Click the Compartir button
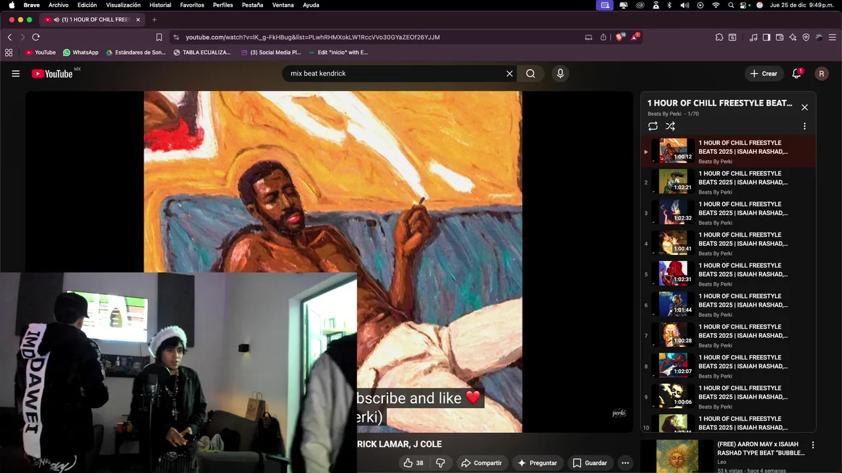The height and width of the screenshot is (473, 842). [x=482, y=463]
